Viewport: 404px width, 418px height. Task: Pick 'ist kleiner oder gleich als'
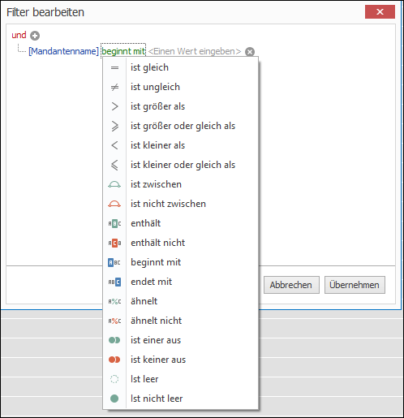[180, 165]
